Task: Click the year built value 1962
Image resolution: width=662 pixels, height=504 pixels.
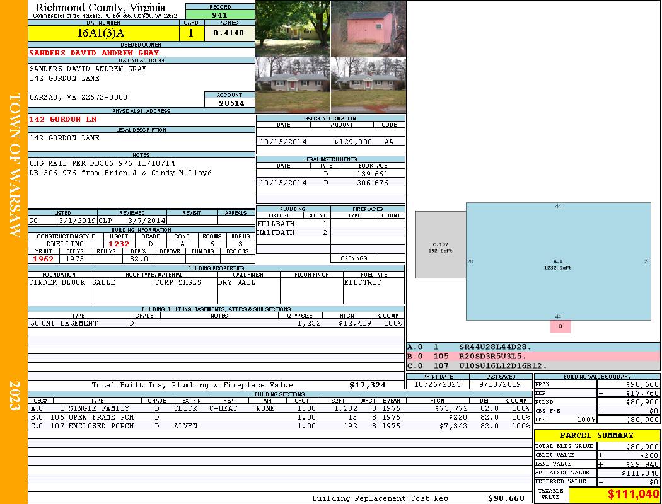Action: click(44, 259)
